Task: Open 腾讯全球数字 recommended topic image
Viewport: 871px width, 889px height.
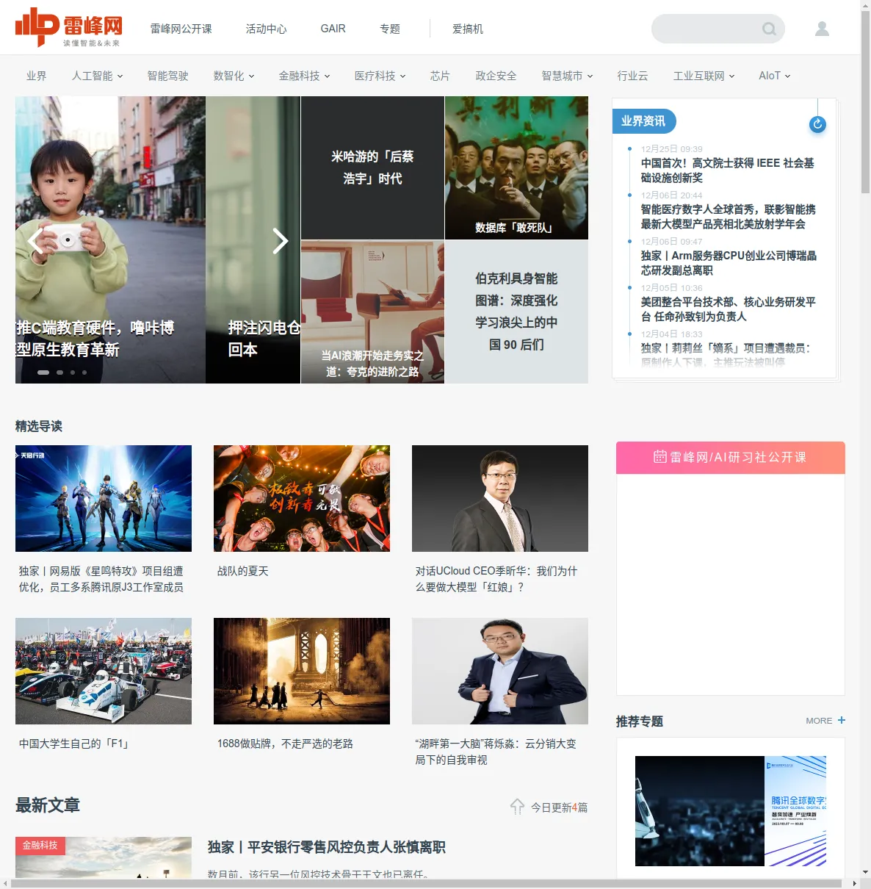Action: click(x=731, y=811)
